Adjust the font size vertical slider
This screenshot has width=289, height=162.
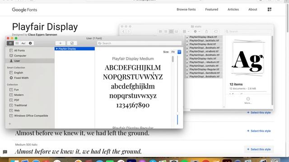click(177, 113)
